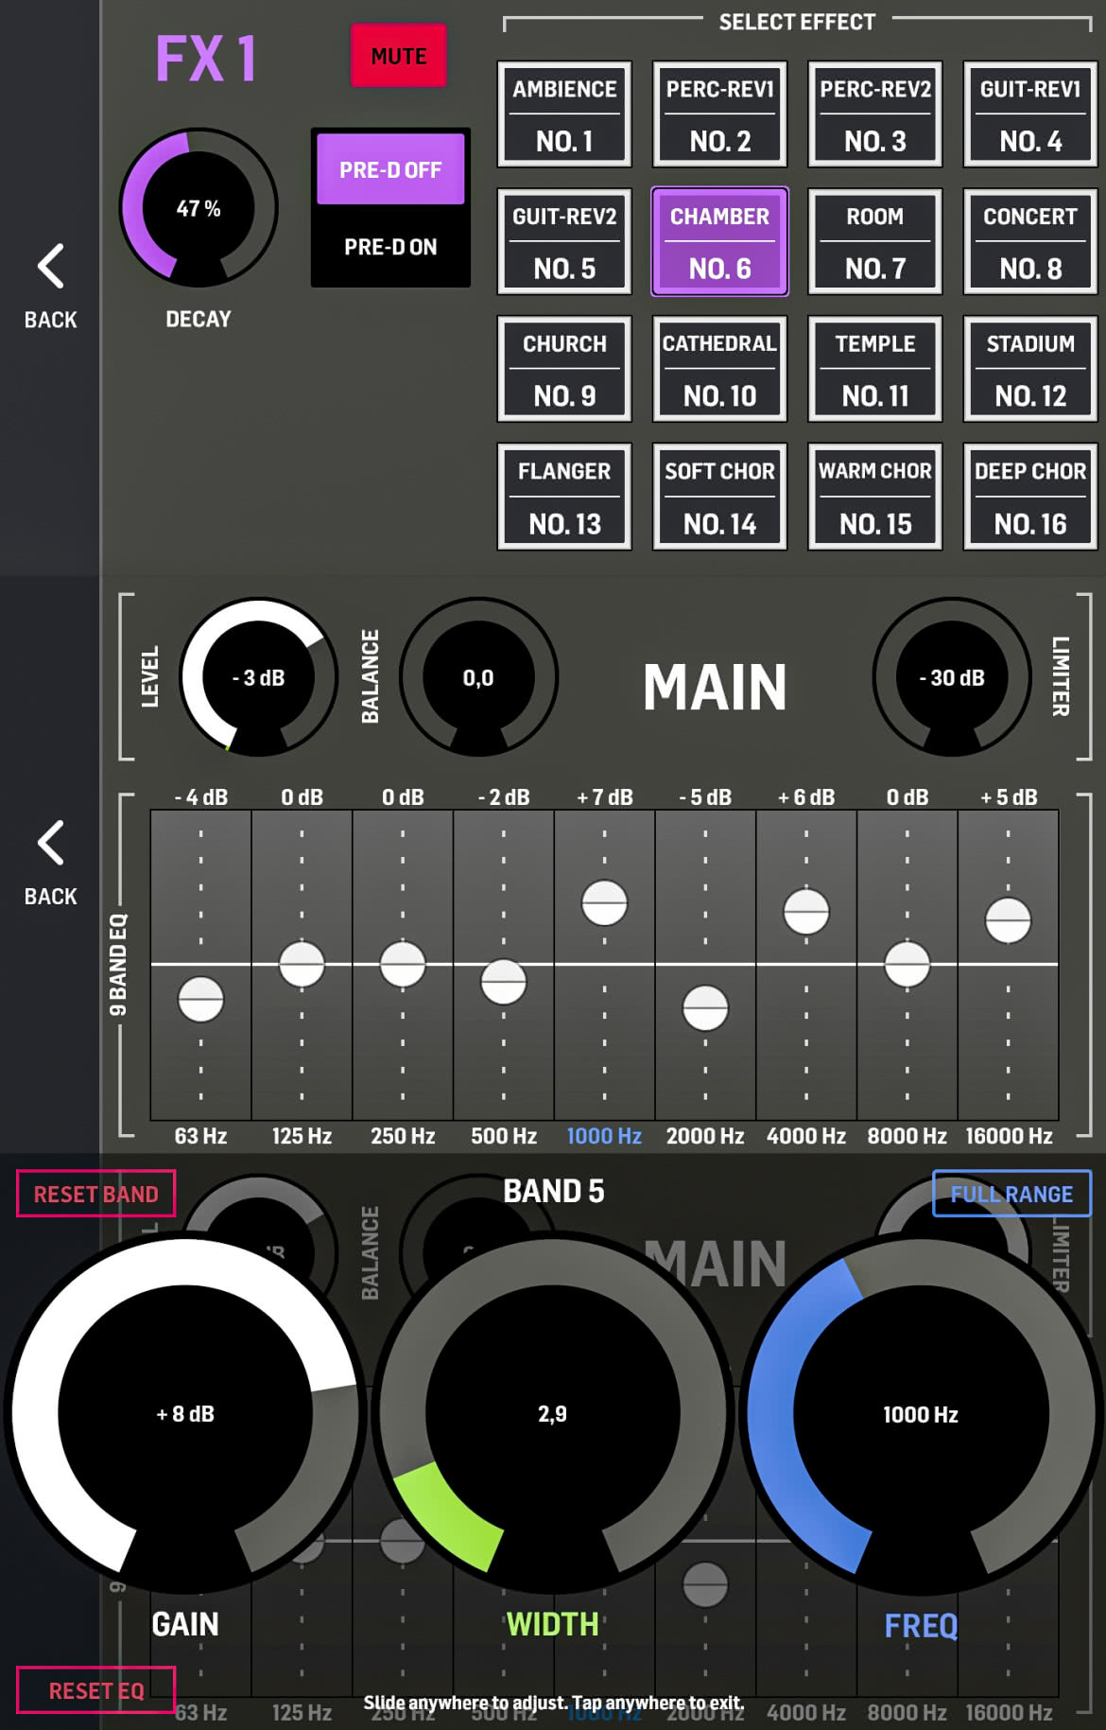Choose GUIT-REV1 NO. 4 effect
Viewport: 1106px width, 1730px height.
tap(1030, 114)
